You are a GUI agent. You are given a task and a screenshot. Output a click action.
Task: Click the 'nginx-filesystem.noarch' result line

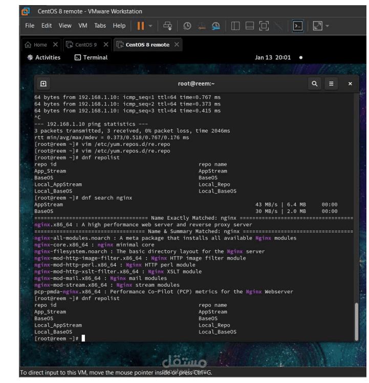(149, 251)
